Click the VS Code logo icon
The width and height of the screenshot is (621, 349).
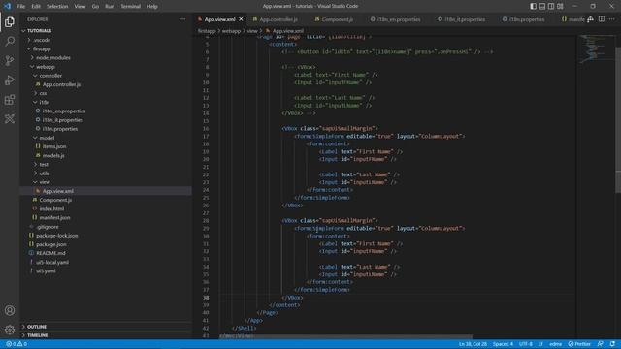click(7, 6)
